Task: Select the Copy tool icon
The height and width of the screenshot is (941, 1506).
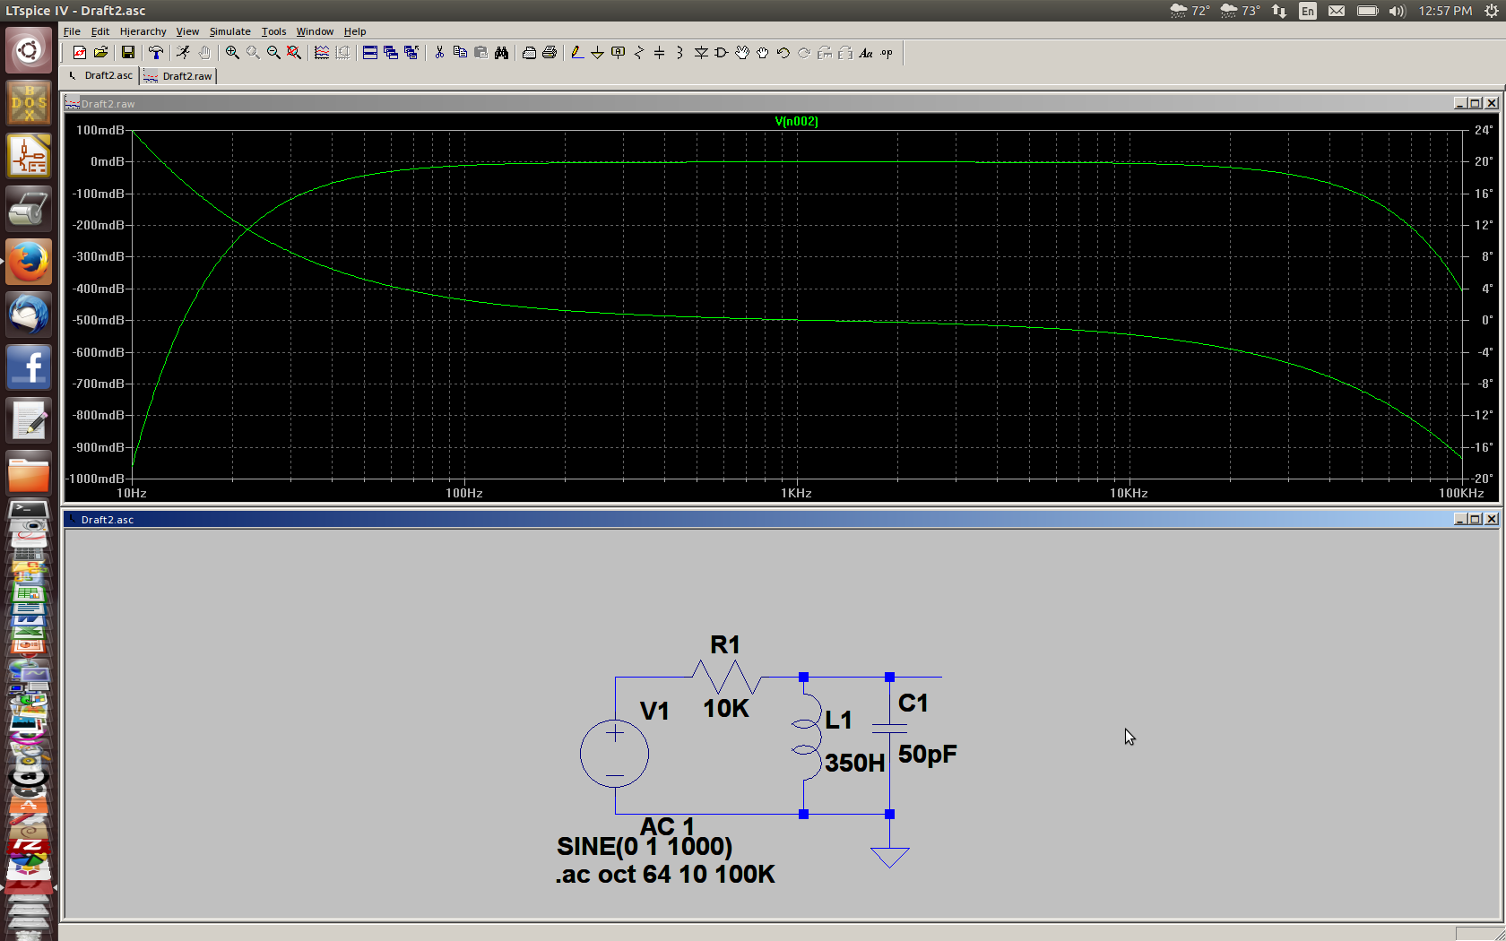Action: [460, 53]
